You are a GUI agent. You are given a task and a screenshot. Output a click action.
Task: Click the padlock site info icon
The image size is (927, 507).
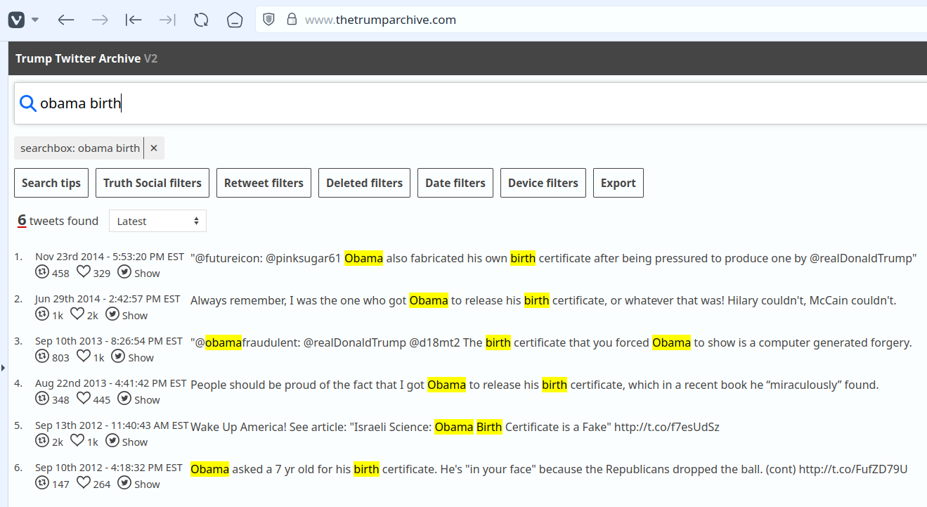click(x=292, y=20)
